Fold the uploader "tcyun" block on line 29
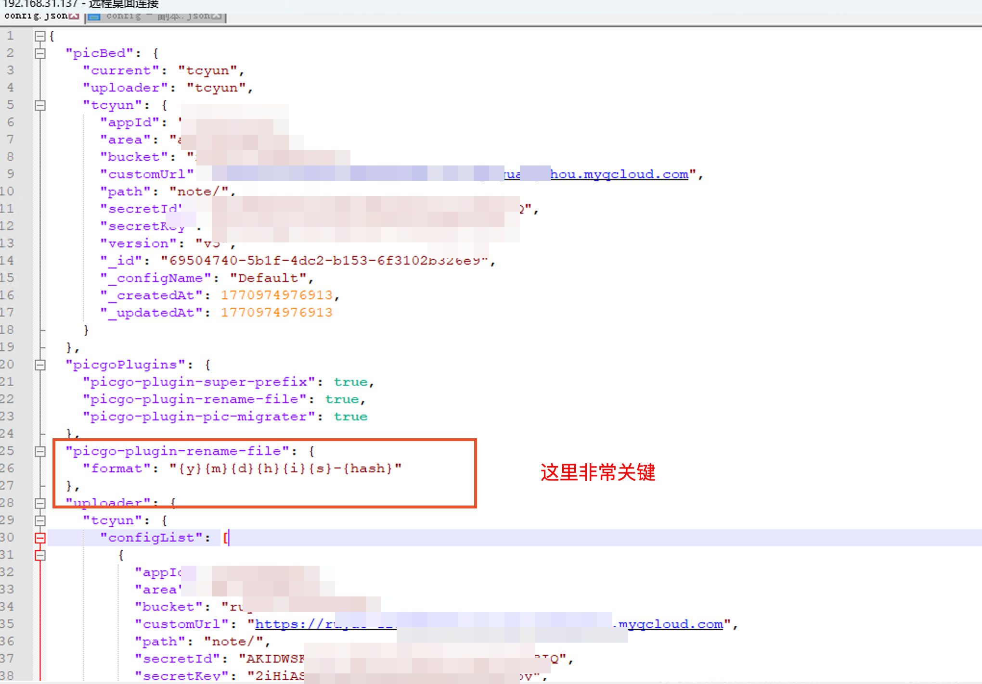Image resolution: width=982 pixels, height=684 pixels. click(x=40, y=521)
